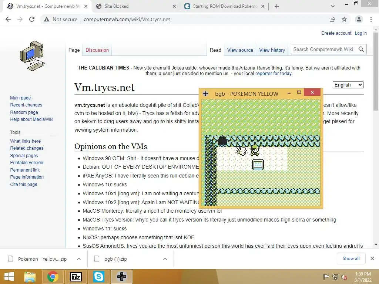Image resolution: width=379 pixels, height=284 pixels.
Task: Click the Action Center flag tray icon
Action: [326, 277]
